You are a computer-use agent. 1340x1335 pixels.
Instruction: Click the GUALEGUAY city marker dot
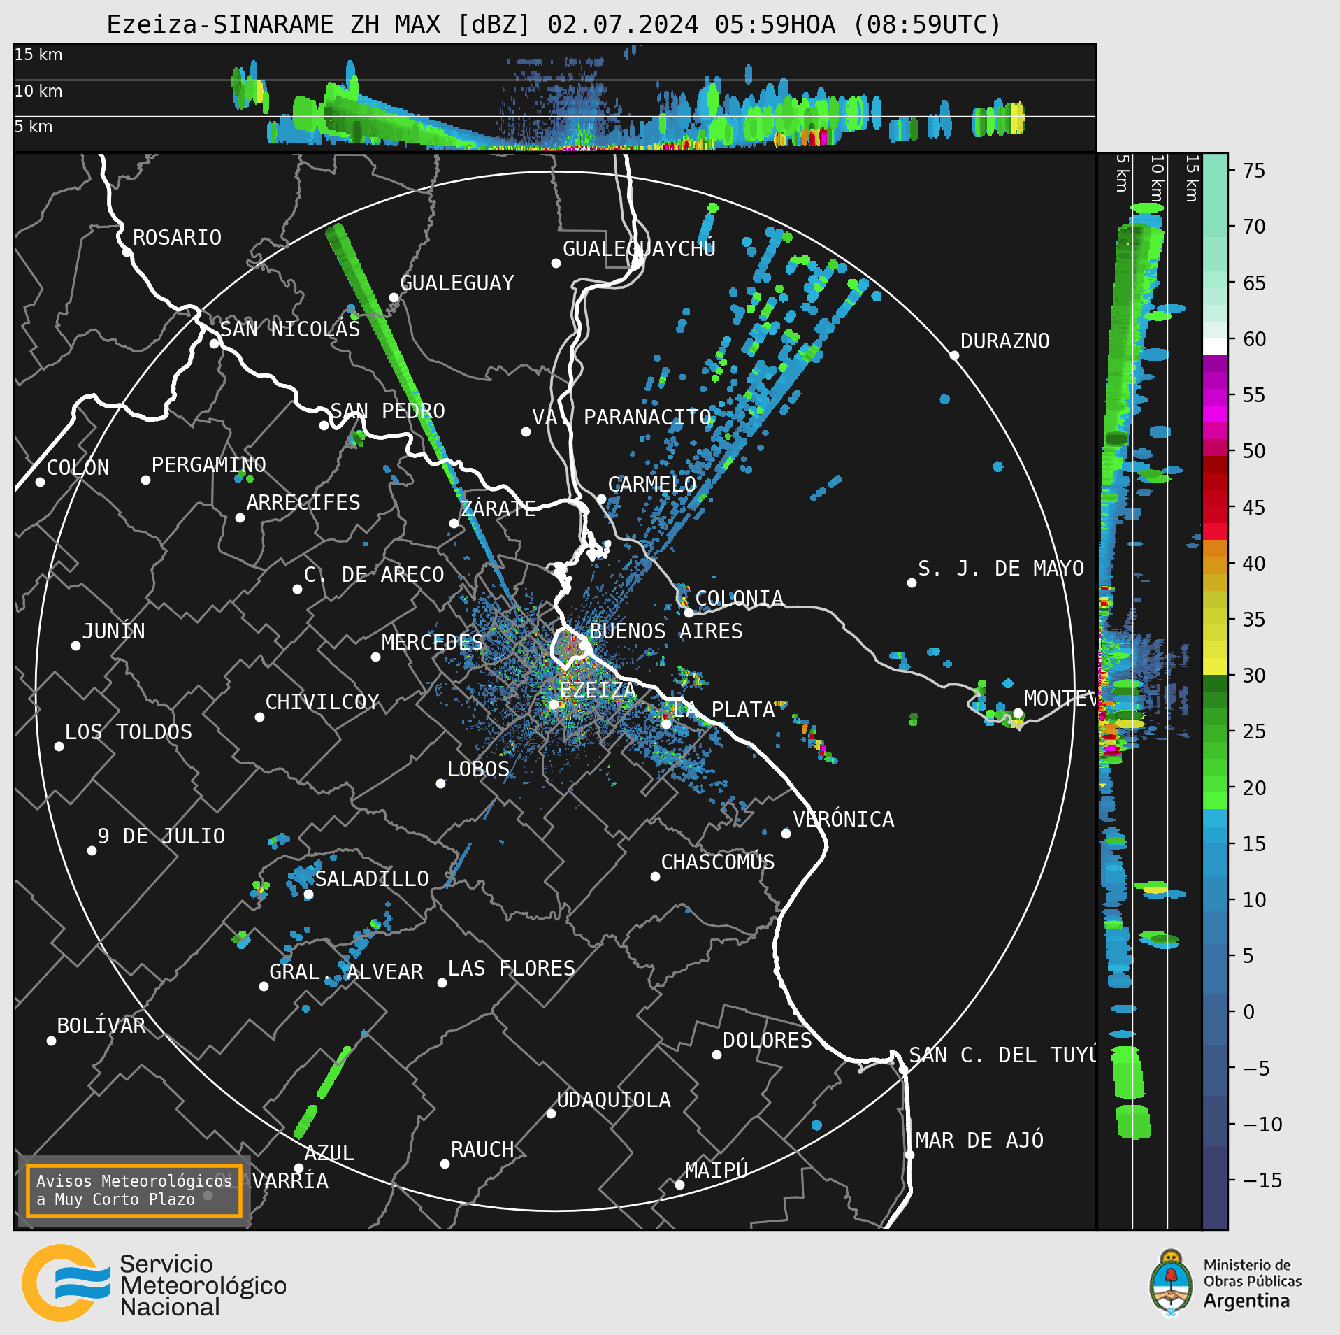coord(394,297)
